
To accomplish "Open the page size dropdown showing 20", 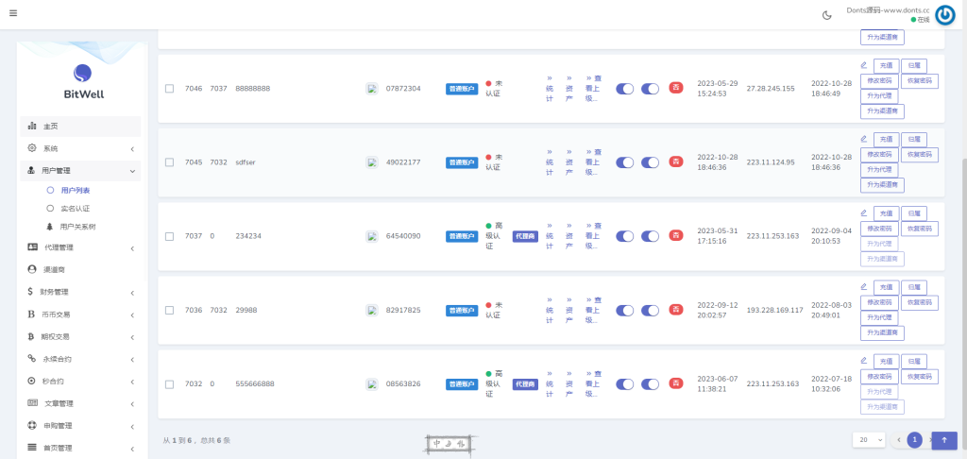I will (x=868, y=440).
